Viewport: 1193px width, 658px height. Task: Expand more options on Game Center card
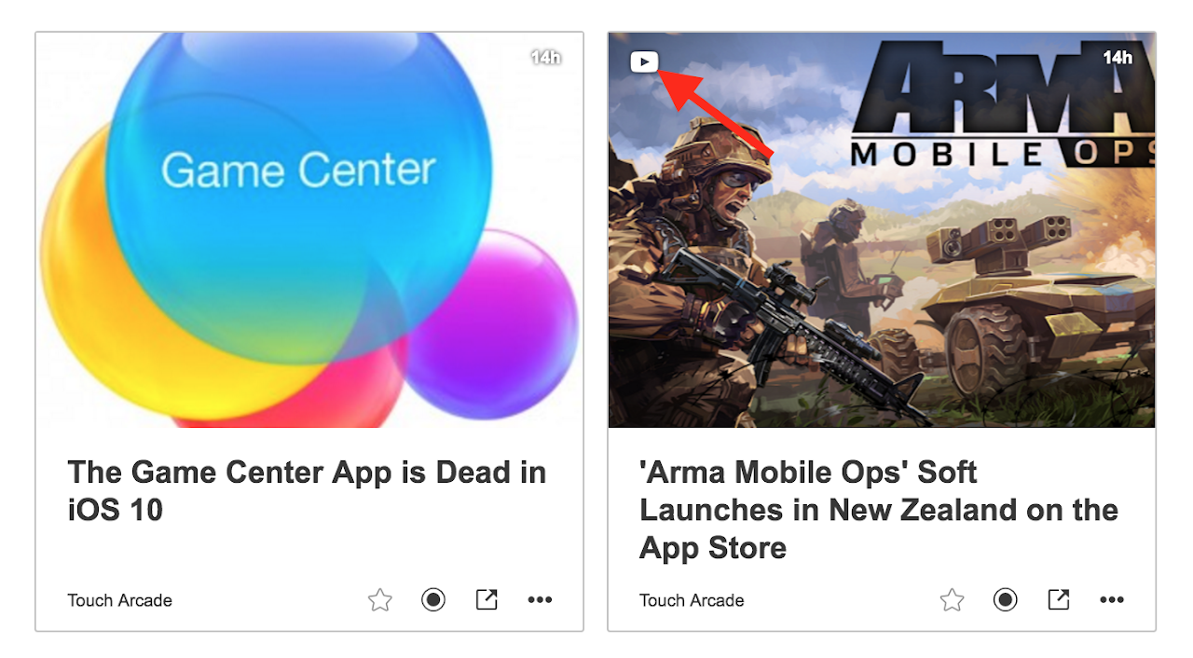point(540,599)
